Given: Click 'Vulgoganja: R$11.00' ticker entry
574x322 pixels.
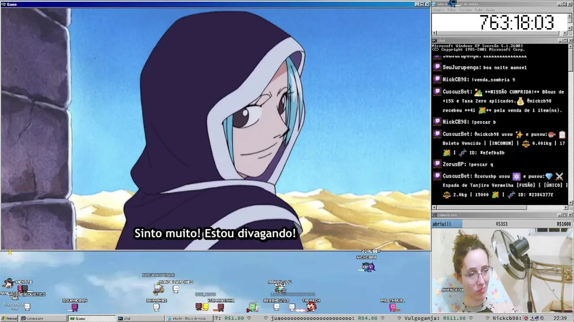Looking at the screenshot, I should pos(435,318).
